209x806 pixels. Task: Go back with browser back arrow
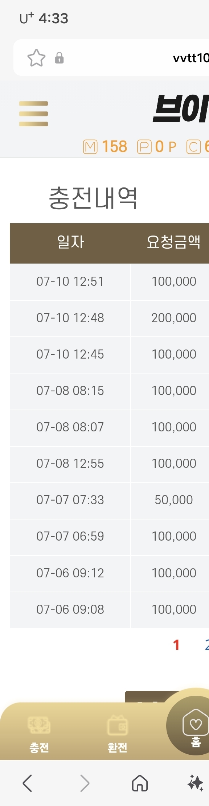coord(27,783)
